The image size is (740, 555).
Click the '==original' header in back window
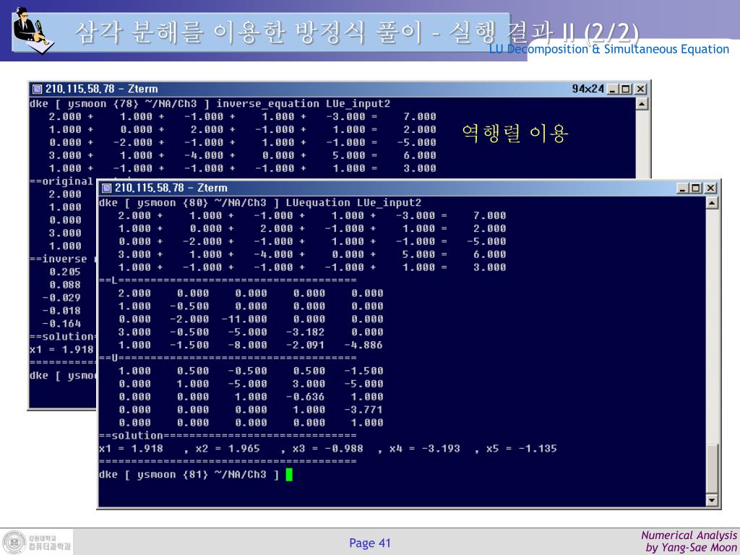coord(61,181)
